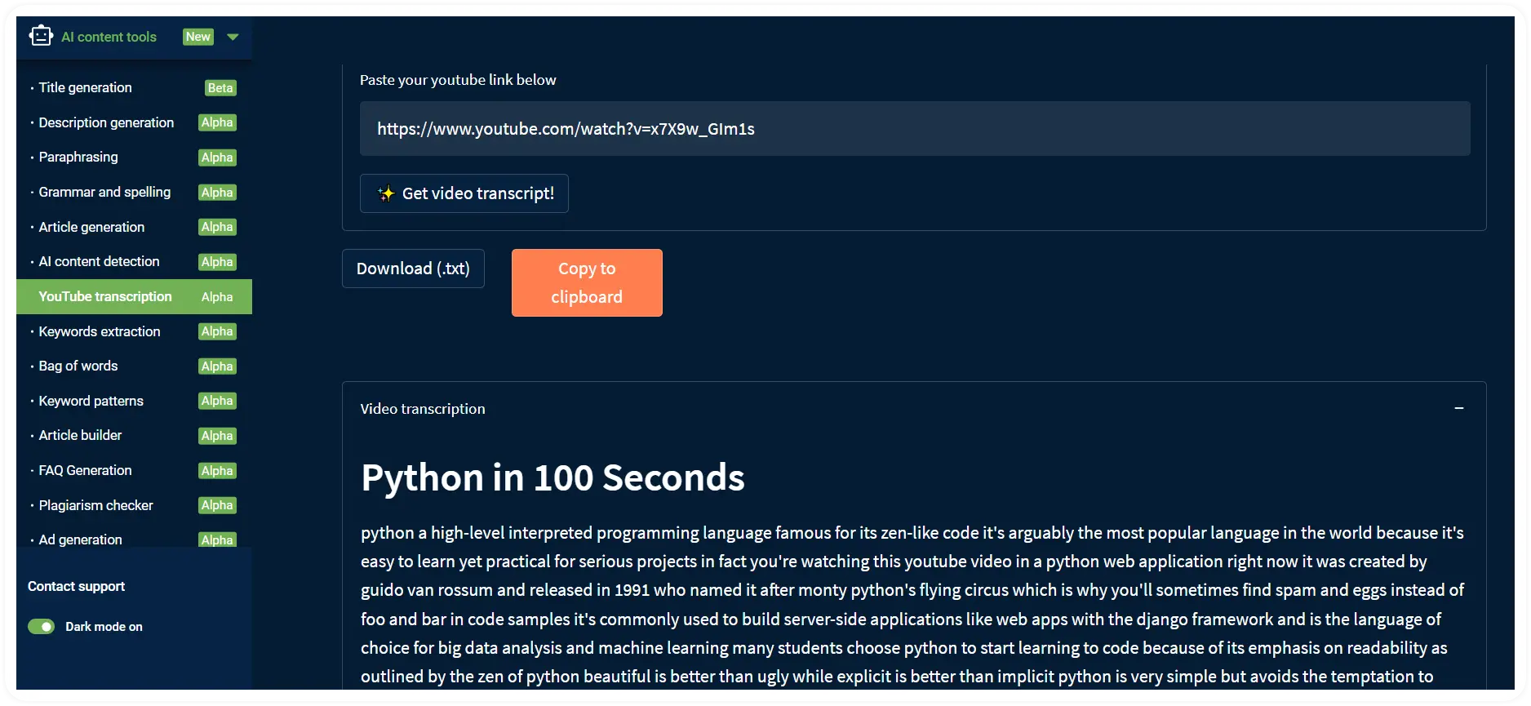Go to Article builder
This screenshot has width=1531, height=706.
tap(80, 435)
